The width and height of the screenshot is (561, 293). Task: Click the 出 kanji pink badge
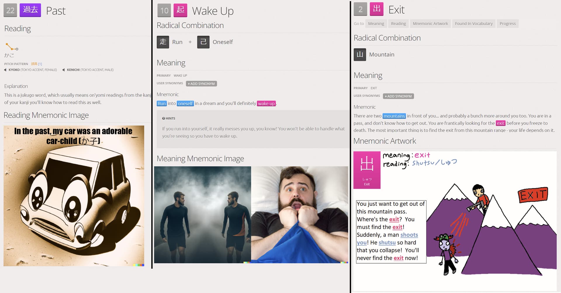pos(377,9)
